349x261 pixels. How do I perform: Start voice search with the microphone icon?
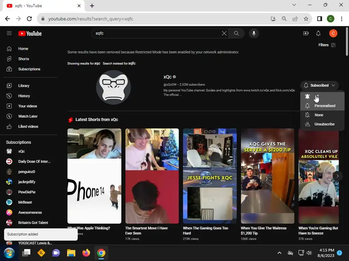coord(254,33)
